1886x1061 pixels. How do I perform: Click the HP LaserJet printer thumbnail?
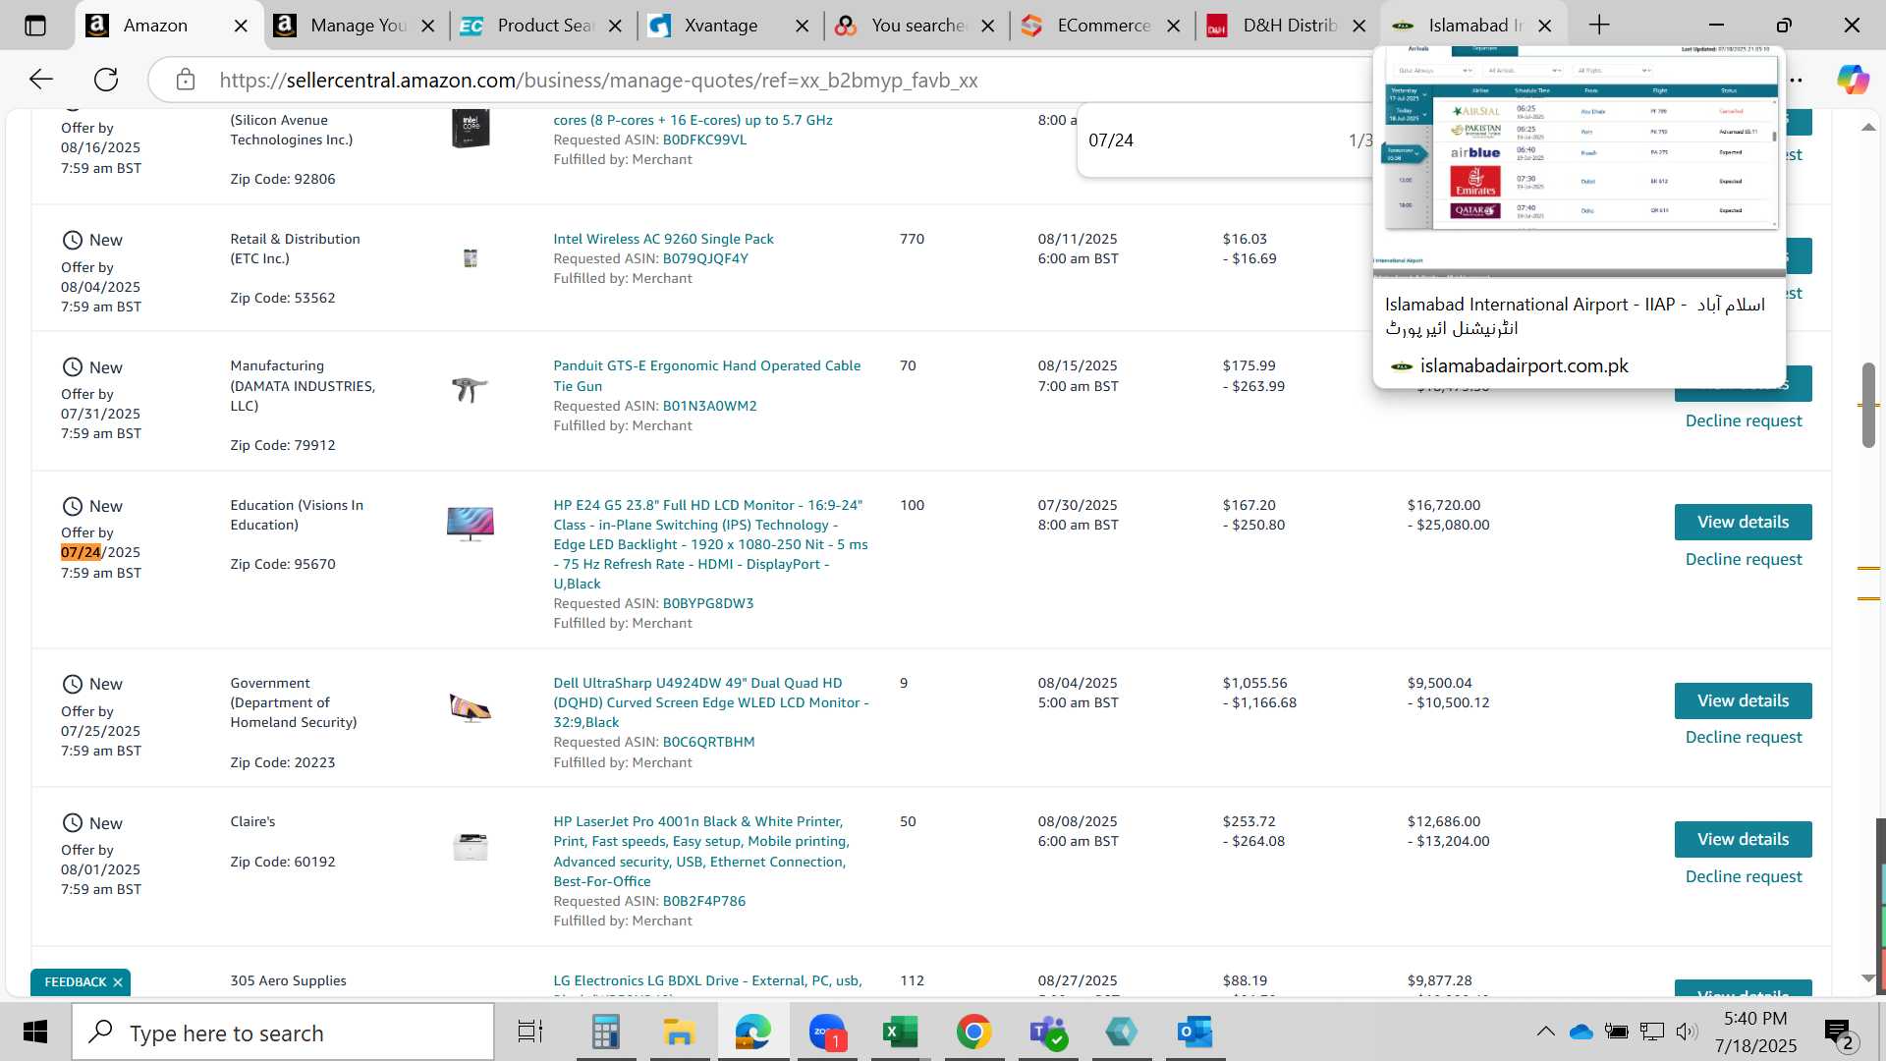point(471,847)
